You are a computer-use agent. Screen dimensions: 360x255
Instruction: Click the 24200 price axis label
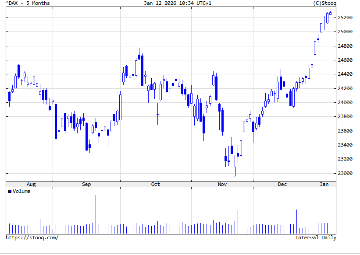coord(345,88)
